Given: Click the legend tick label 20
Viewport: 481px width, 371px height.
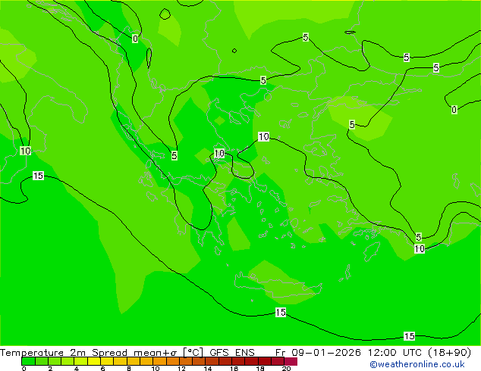Looking at the screenshot, I should click(x=286, y=369).
